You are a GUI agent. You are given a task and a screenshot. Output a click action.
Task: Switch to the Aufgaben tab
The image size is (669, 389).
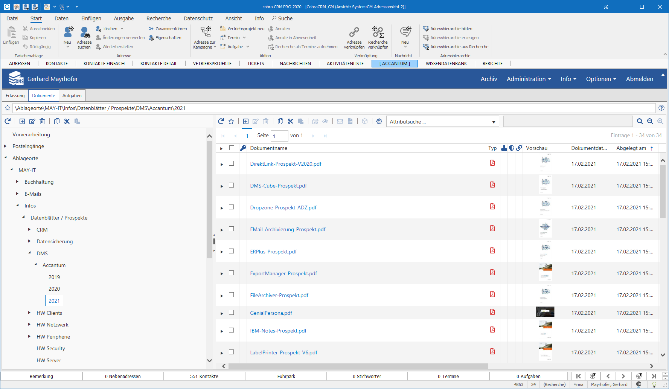[x=72, y=96]
